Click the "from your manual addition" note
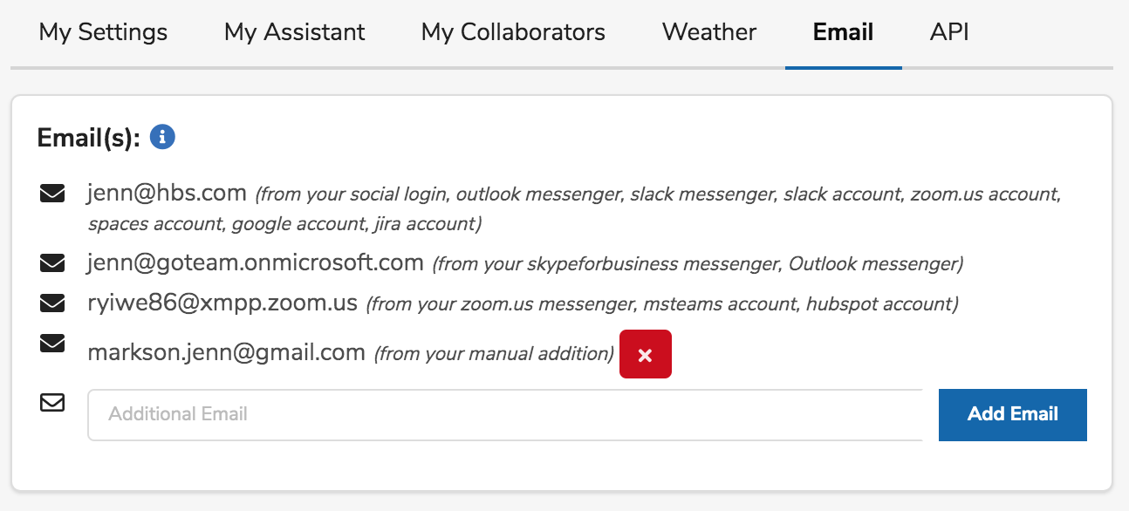 coord(494,354)
